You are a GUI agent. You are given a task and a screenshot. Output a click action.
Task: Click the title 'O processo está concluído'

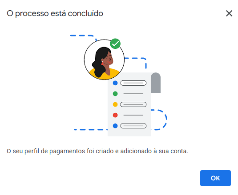(55, 13)
